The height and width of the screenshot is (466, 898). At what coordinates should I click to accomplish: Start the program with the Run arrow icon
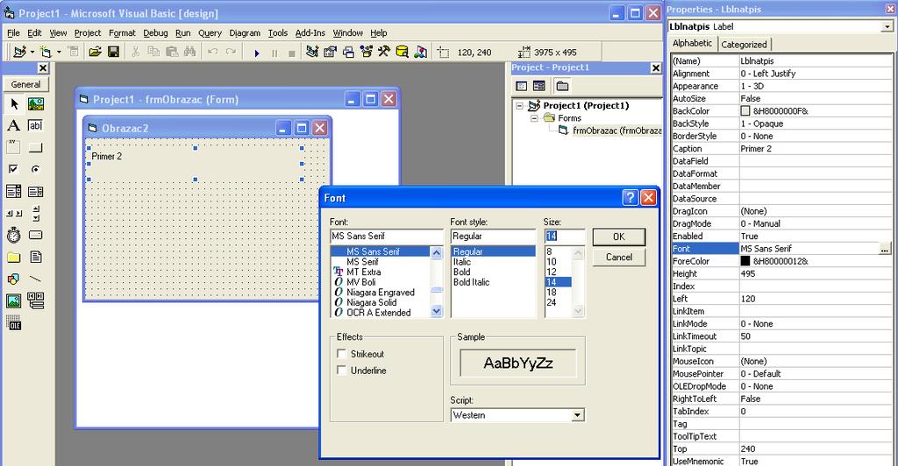[257, 53]
